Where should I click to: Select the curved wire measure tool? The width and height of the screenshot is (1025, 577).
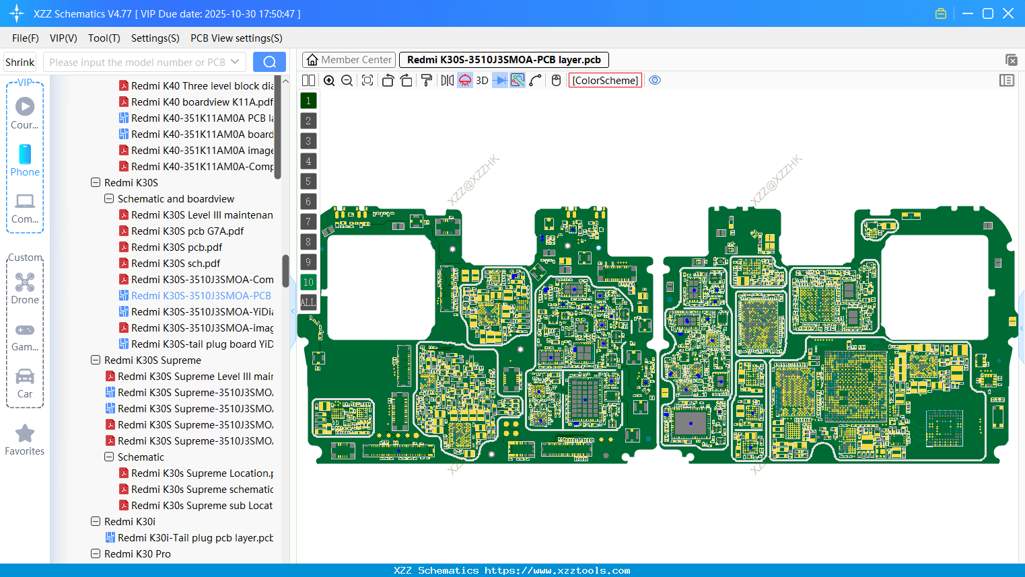tap(535, 80)
